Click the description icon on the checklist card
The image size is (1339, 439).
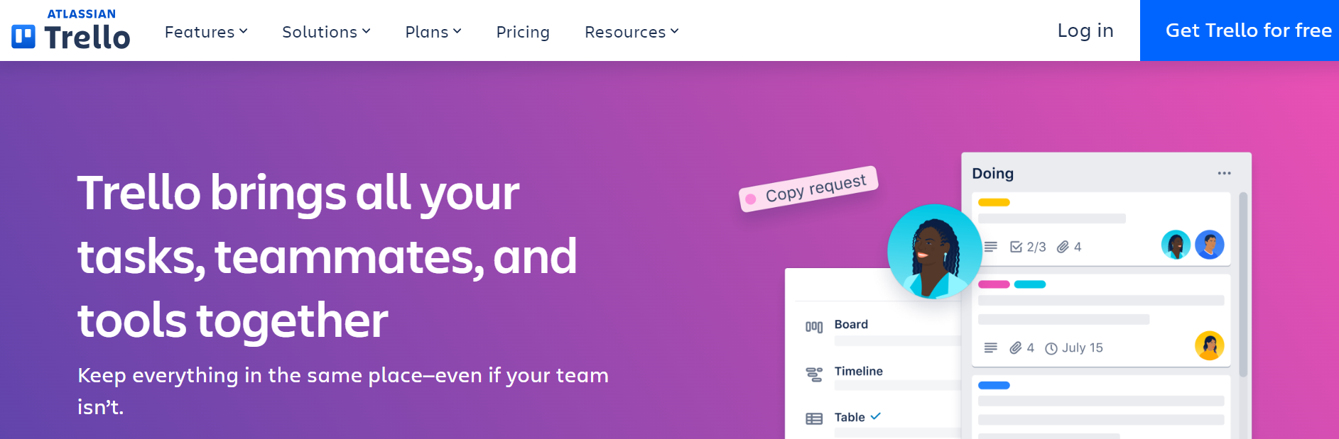tap(992, 247)
